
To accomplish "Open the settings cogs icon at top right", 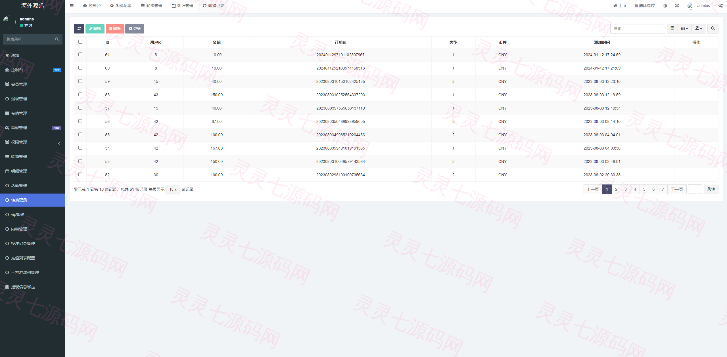I will click(721, 6).
